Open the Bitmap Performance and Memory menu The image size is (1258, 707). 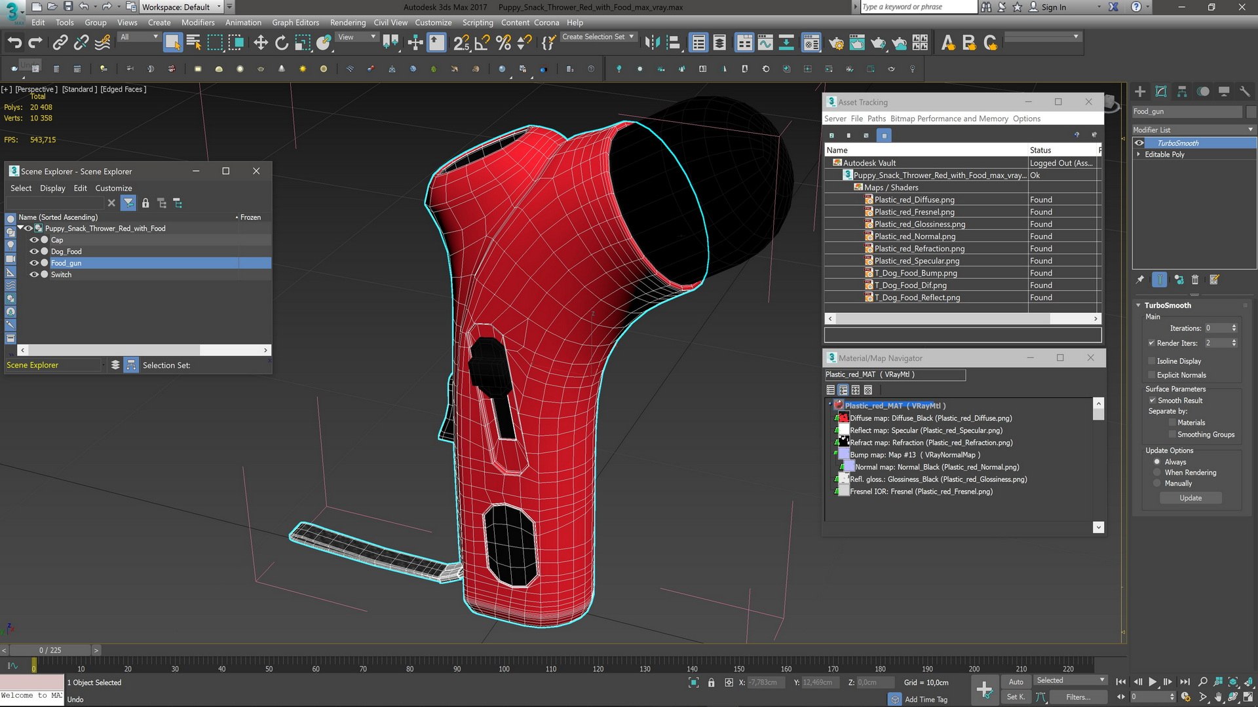click(x=949, y=118)
